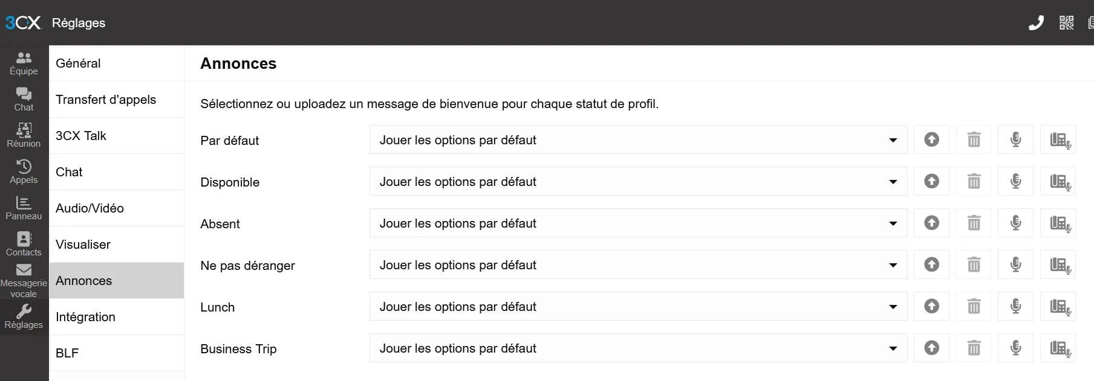Click the QR code icon in header
The height and width of the screenshot is (381, 1094).
[x=1066, y=23]
